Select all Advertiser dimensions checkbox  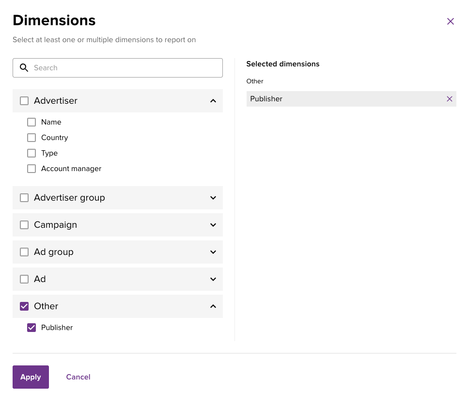(24, 101)
